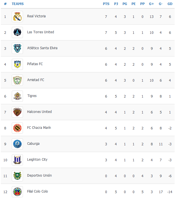Sort table by GD column header

pos(170,4)
